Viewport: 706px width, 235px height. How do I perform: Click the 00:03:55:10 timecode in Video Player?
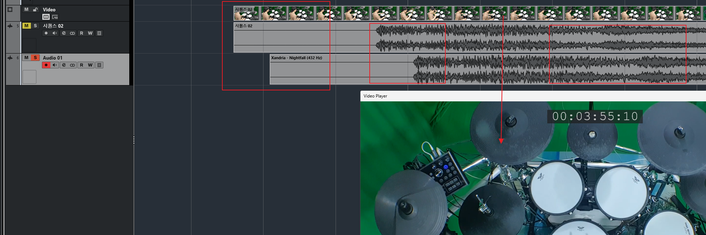595,116
